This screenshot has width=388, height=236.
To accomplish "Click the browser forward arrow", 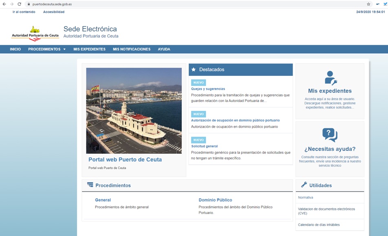I will 12,4.
